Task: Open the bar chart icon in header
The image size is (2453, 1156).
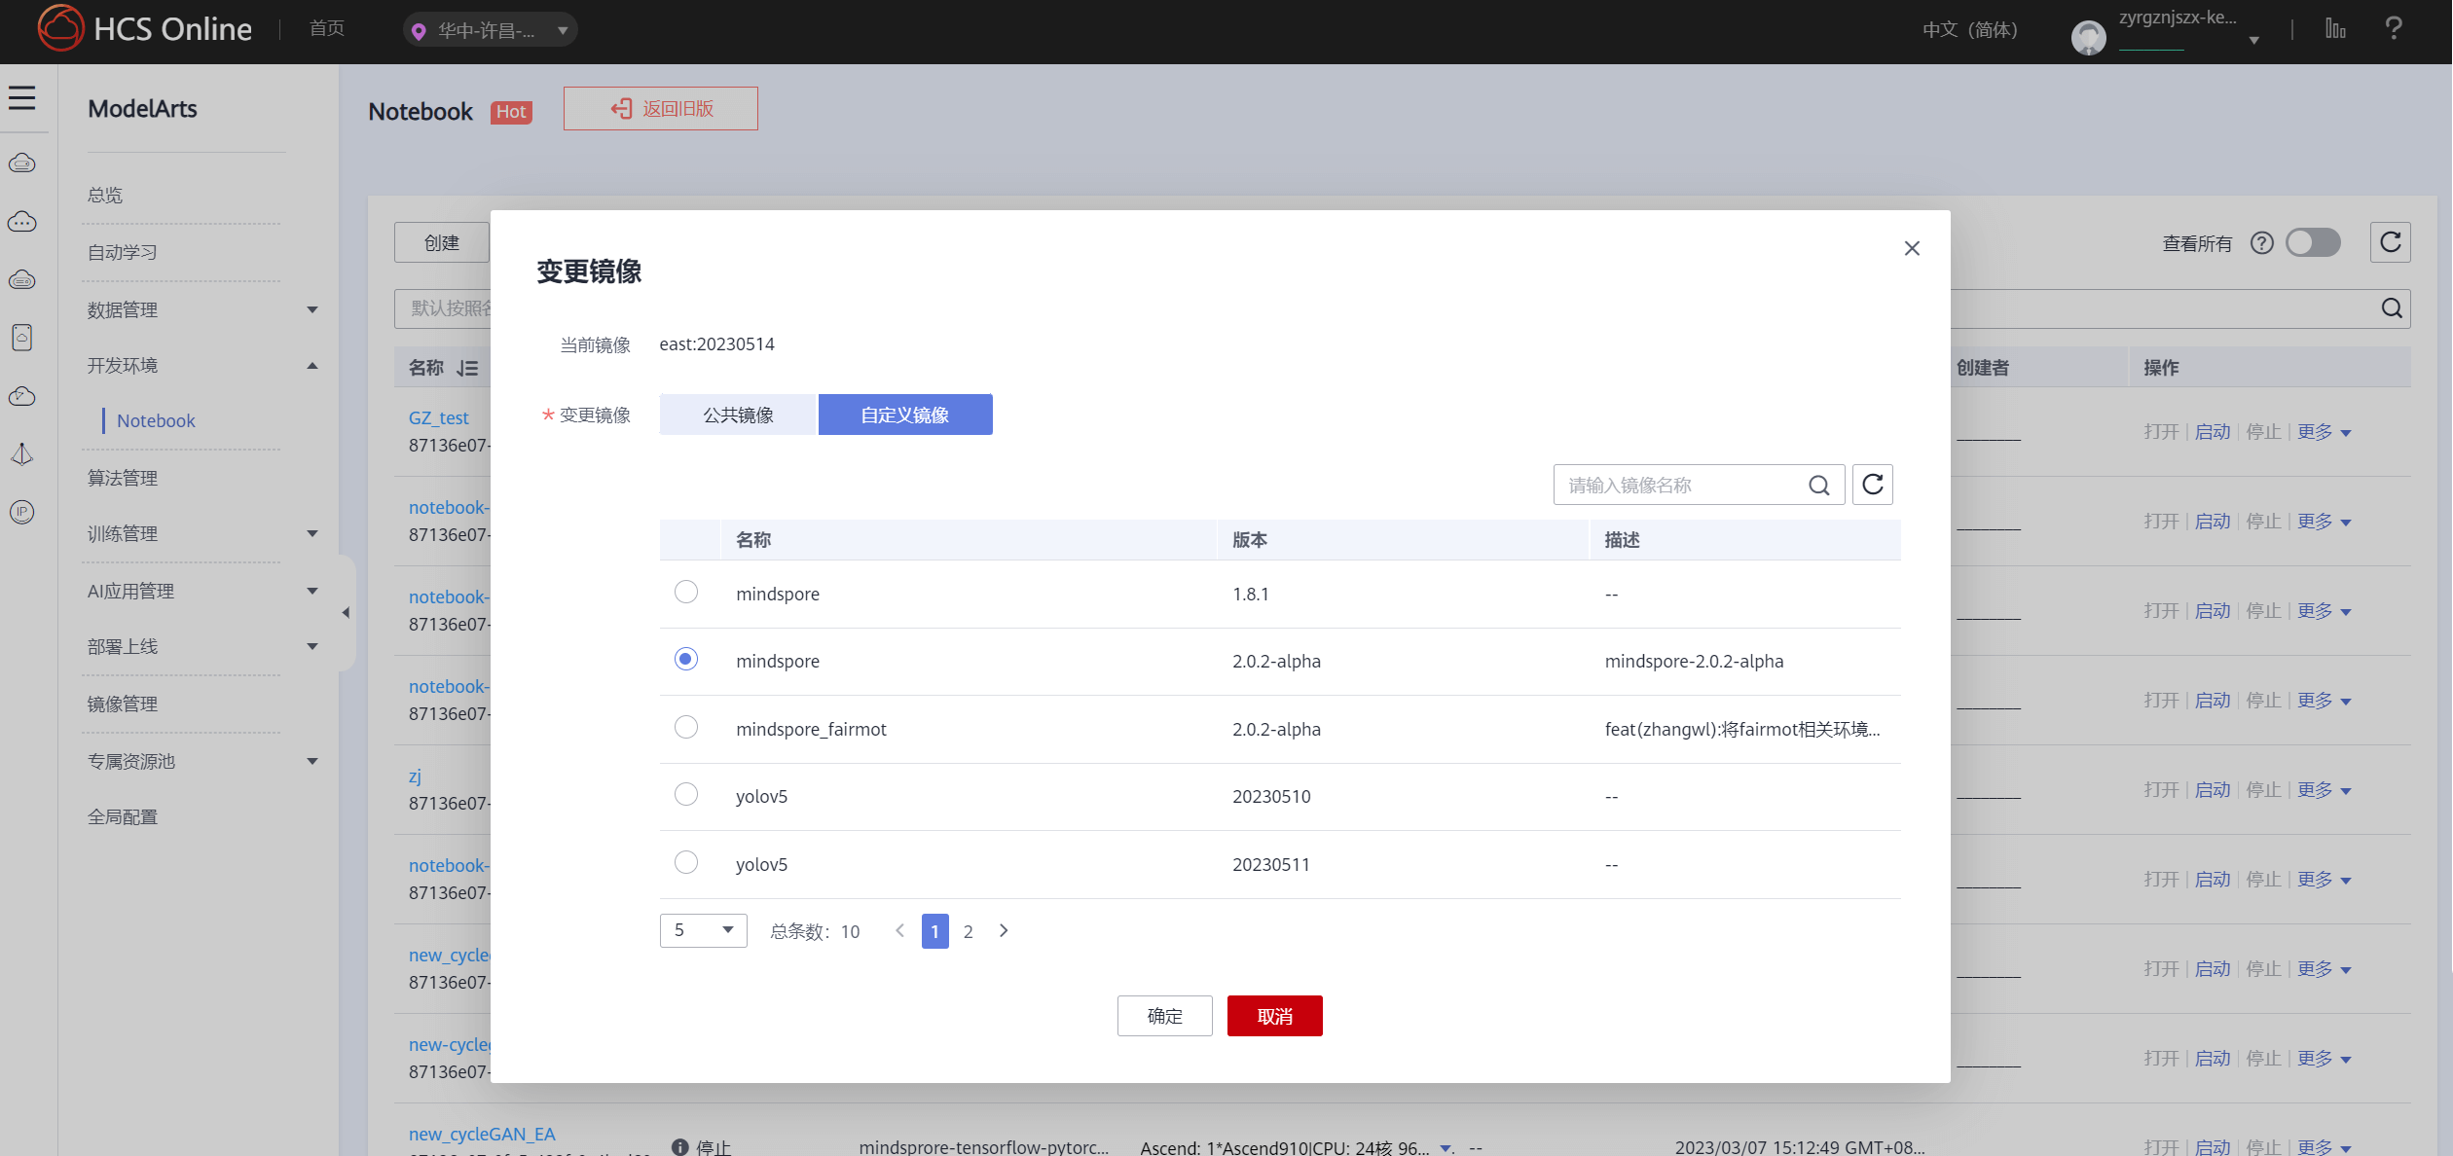Action: pos(2335,28)
